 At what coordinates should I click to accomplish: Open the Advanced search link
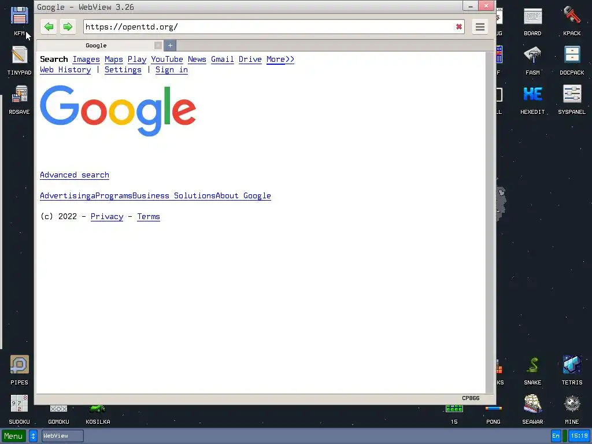click(75, 175)
